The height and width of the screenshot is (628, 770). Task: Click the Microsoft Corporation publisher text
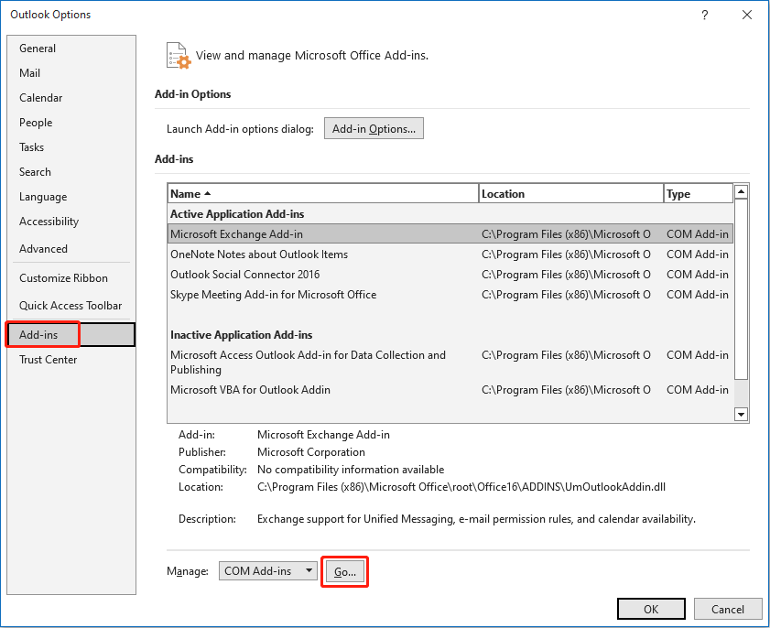[x=311, y=452]
